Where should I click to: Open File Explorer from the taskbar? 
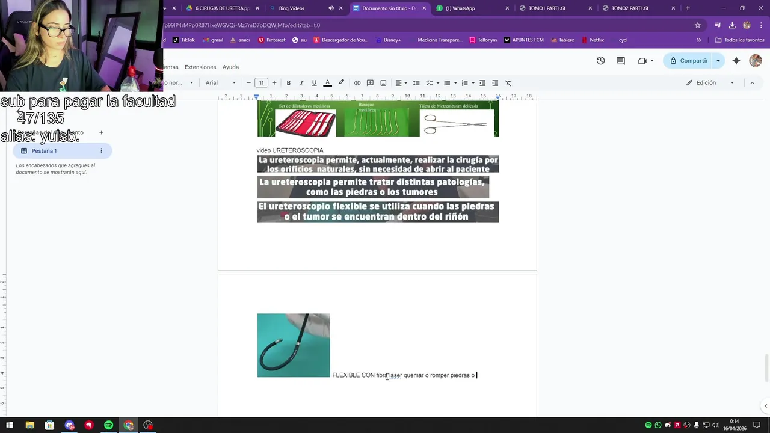point(30,425)
